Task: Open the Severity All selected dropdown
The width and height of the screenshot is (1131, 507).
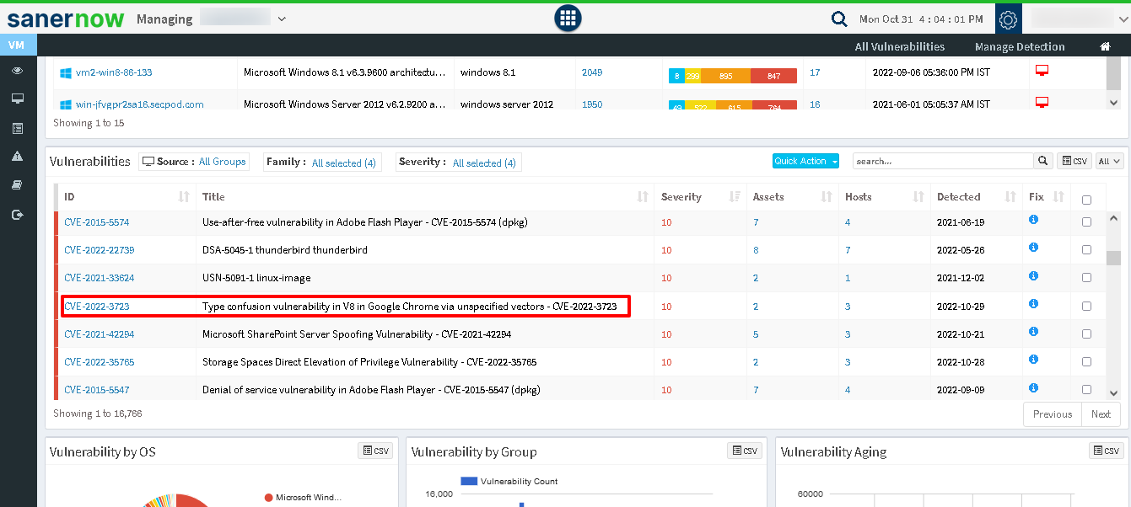Action: coord(484,163)
